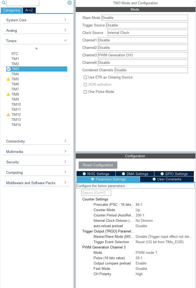The height and width of the screenshot is (288, 196).
Task: Open the Slave Mode dropdown
Action: pyautogui.click(x=145, y=18)
